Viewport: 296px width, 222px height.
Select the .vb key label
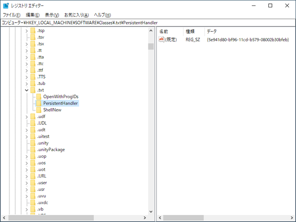point(40,209)
